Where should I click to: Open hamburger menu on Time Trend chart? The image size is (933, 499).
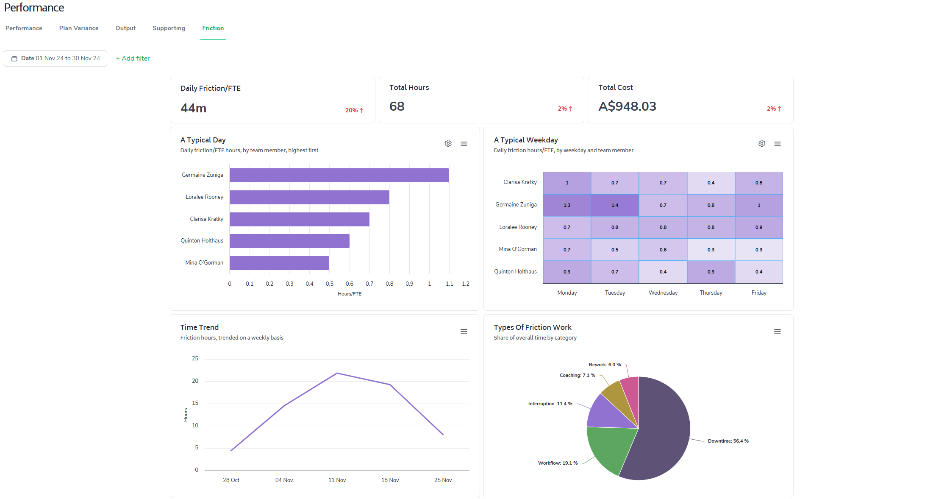click(464, 332)
